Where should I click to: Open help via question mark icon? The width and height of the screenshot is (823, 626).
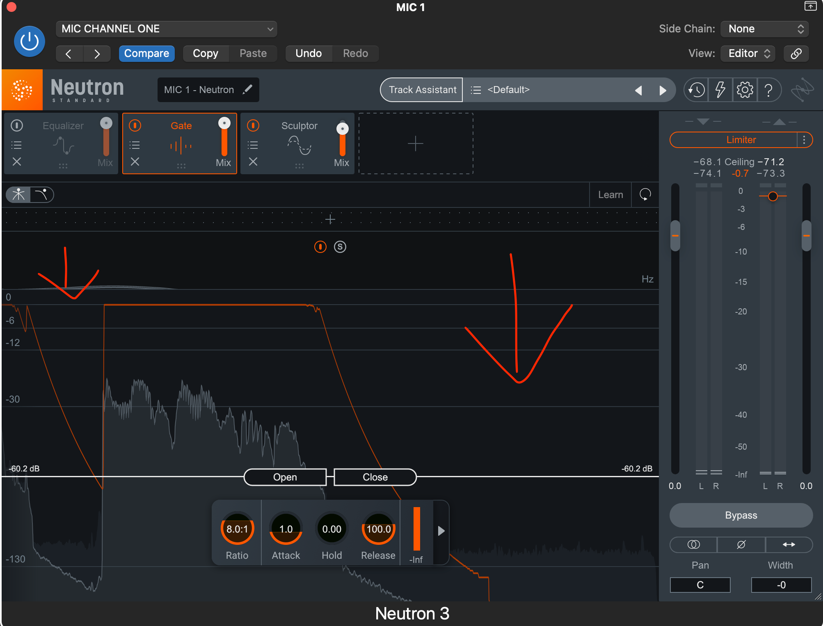coord(769,89)
